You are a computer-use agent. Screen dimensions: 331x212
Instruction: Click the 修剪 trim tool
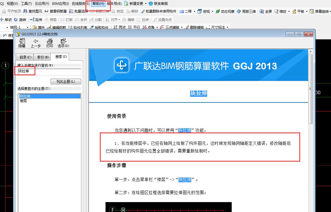tap(50, 20)
